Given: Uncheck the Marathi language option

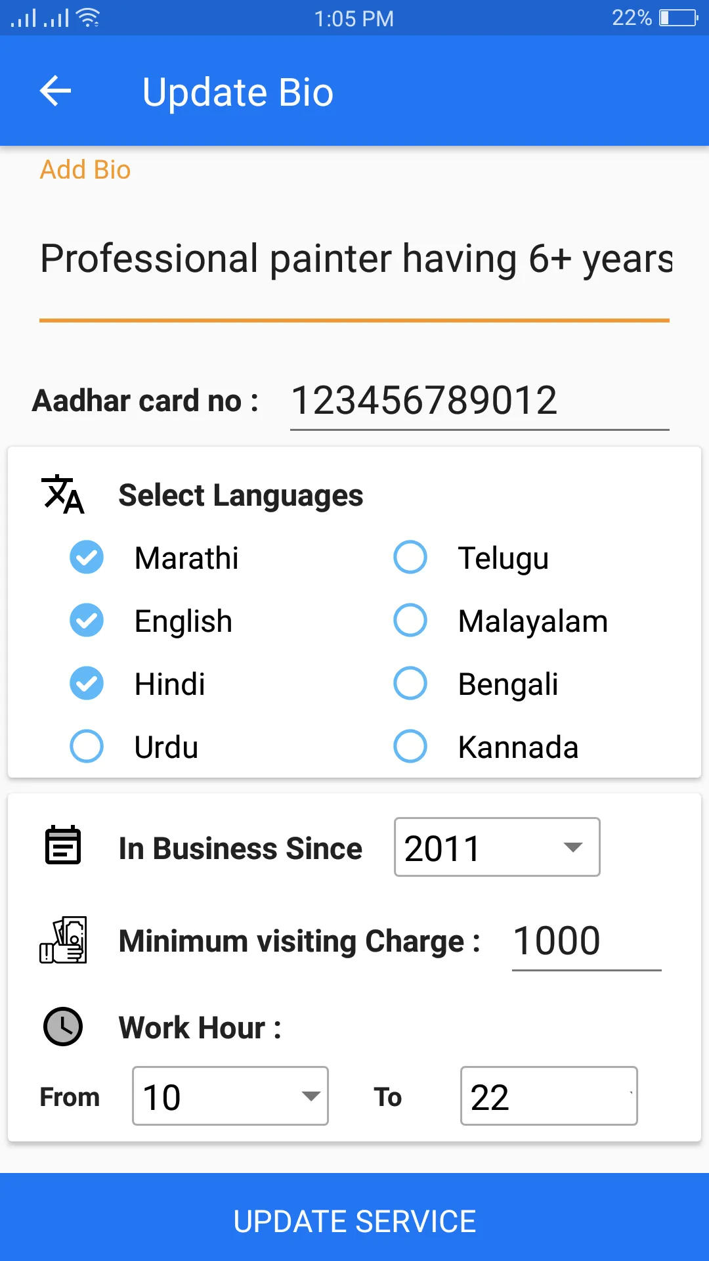Looking at the screenshot, I should click(x=87, y=558).
